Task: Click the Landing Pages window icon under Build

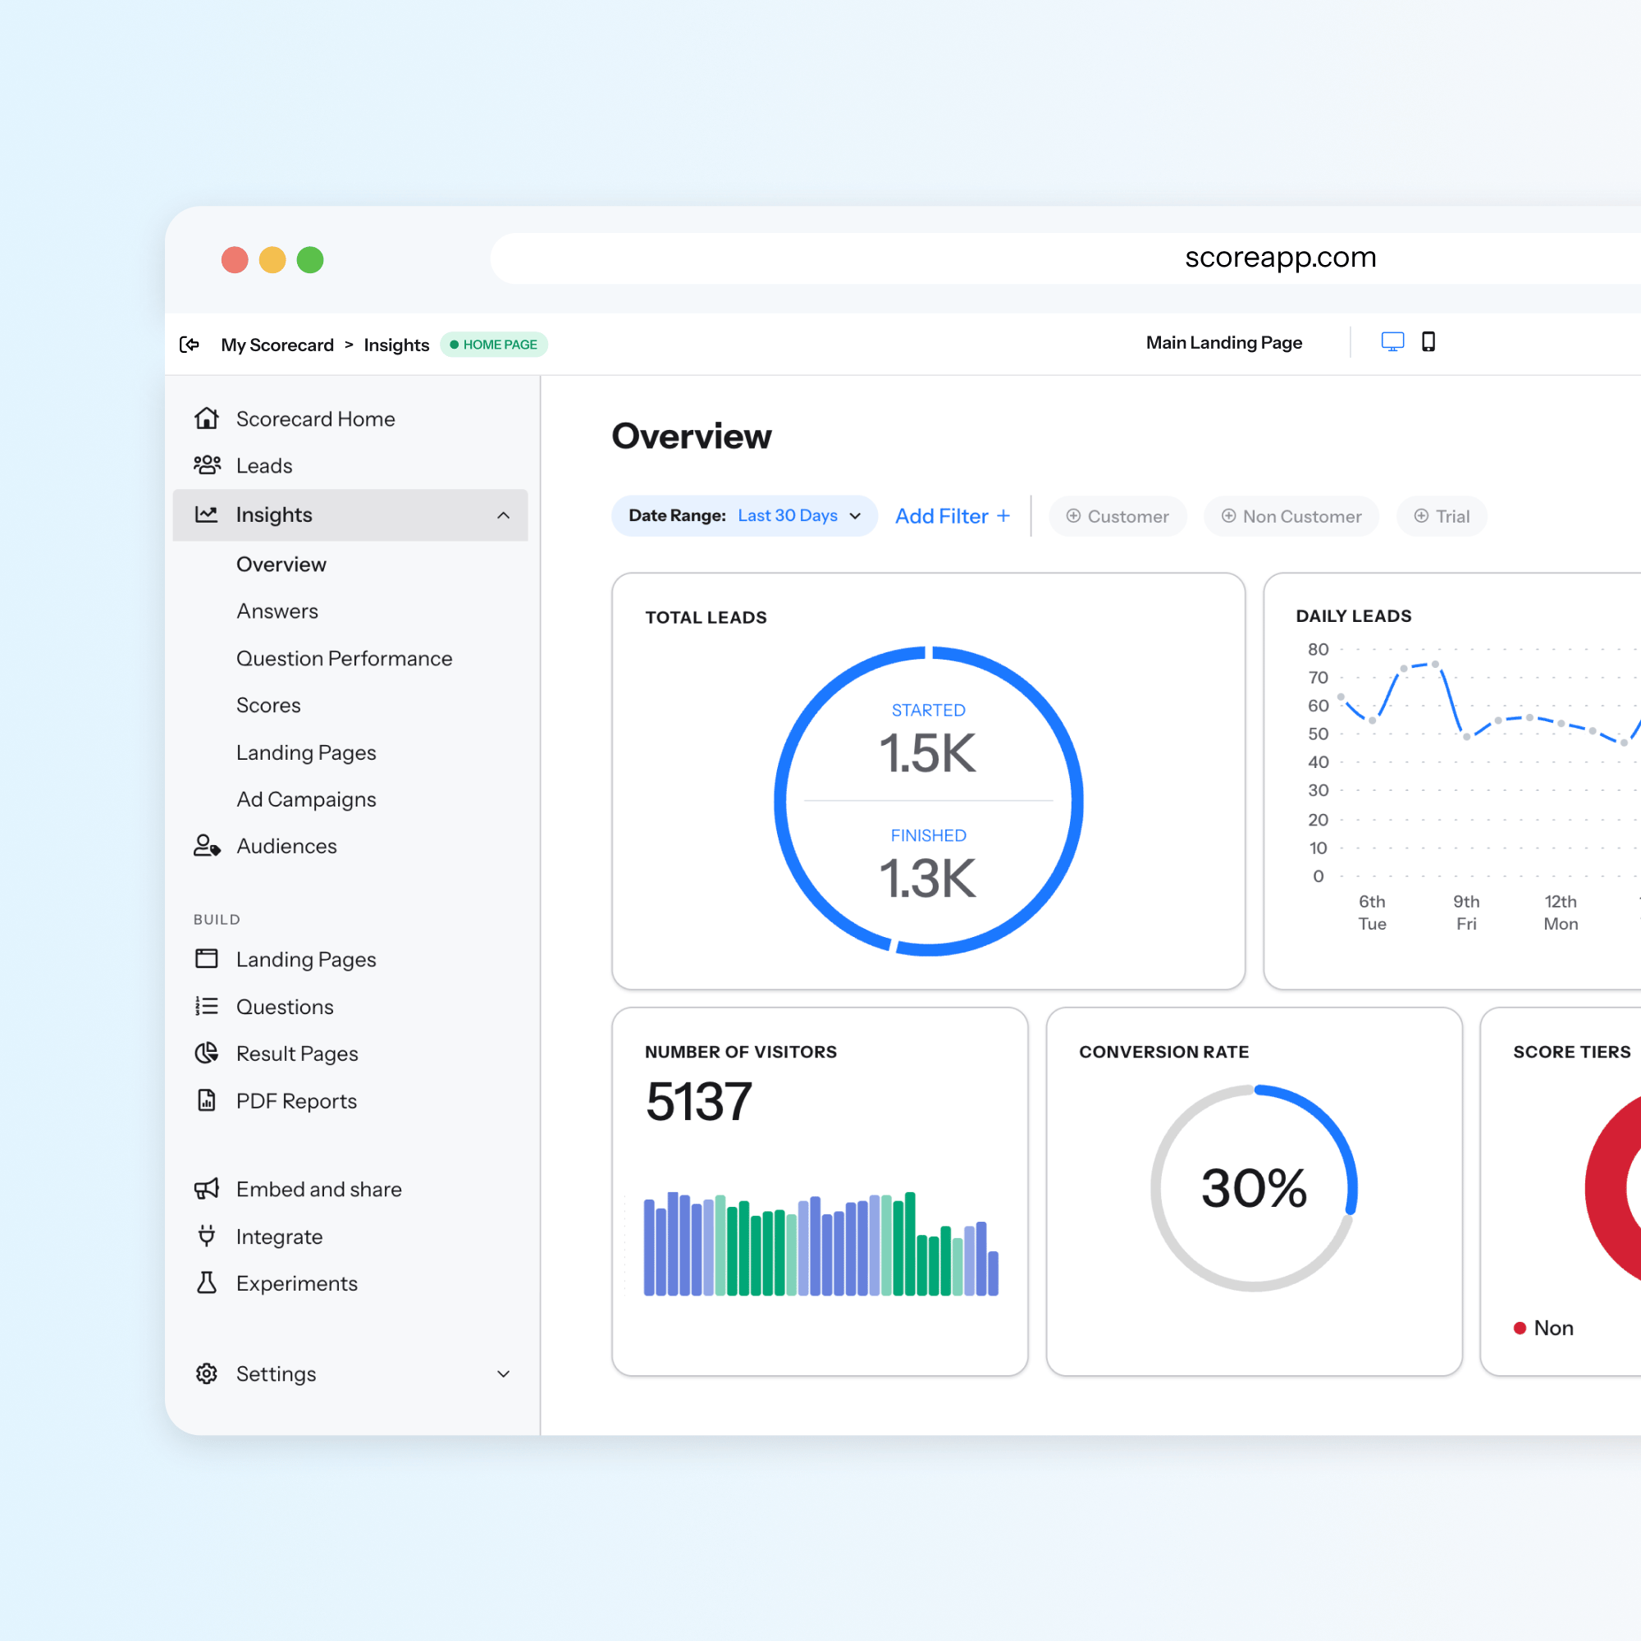Action: pyautogui.click(x=207, y=958)
